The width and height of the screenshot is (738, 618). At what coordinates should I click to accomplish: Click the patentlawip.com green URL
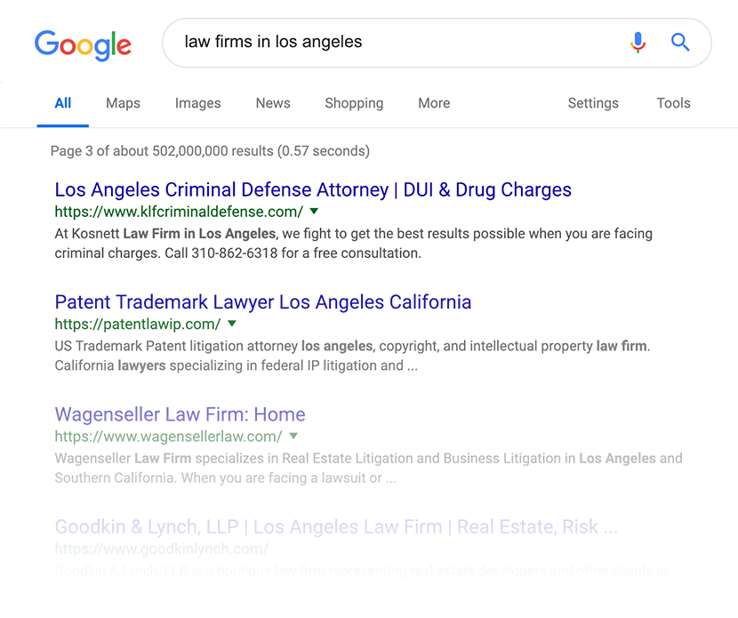tap(137, 324)
